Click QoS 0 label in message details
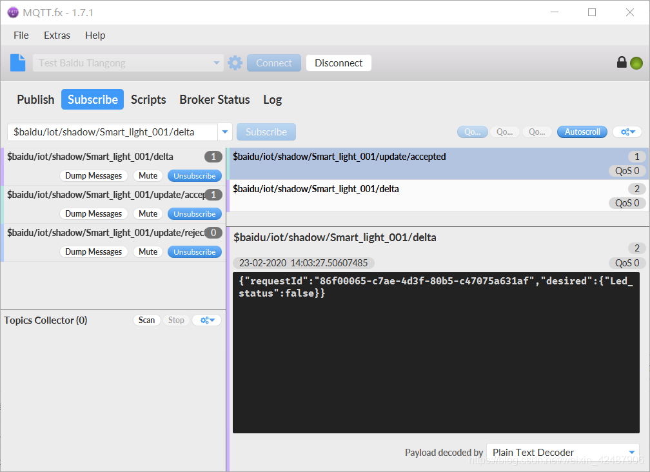This screenshot has width=650, height=472. 627,262
